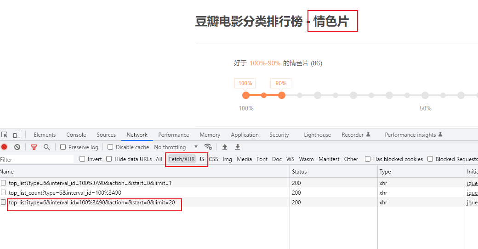Image resolution: width=478 pixels, height=249 pixels.
Task: Select request top_list_count?type=6
Action: click(65, 193)
